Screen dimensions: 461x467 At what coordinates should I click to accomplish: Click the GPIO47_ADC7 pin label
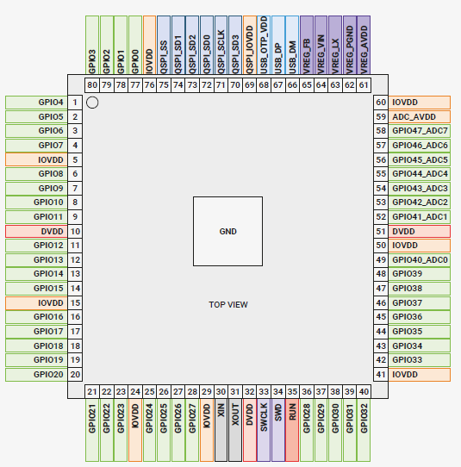coord(420,131)
